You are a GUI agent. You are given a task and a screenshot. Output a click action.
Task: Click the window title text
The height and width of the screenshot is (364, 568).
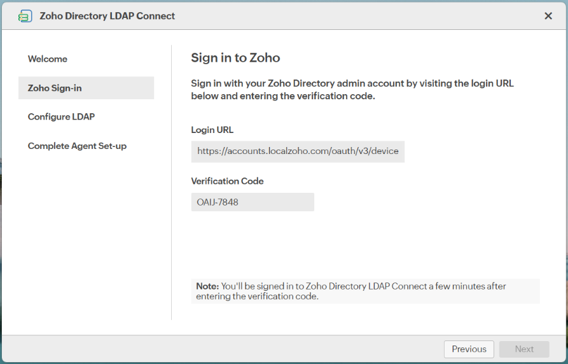[107, 16]
